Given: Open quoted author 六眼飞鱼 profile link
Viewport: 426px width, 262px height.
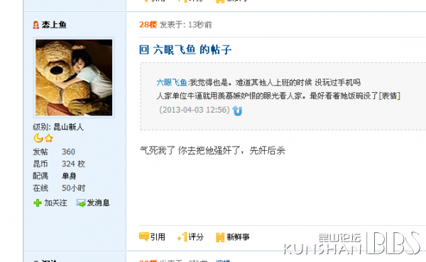Looking at the screenshot, I should [171, 82].
